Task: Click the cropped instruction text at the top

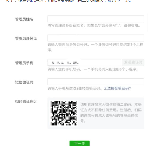Action: click(68, 1)
